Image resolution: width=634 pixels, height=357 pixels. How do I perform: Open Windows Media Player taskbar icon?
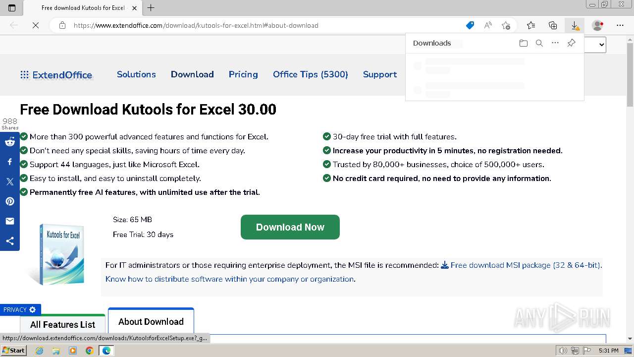73,351
